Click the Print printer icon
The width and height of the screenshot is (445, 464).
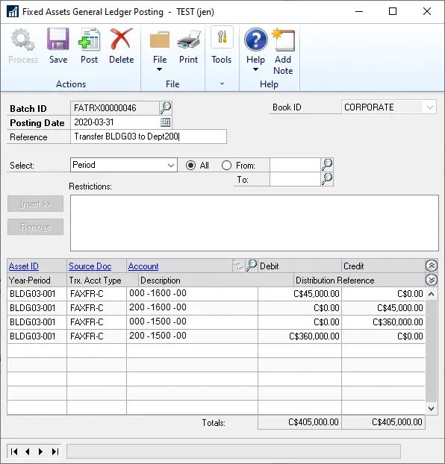(x=188, y=40)
